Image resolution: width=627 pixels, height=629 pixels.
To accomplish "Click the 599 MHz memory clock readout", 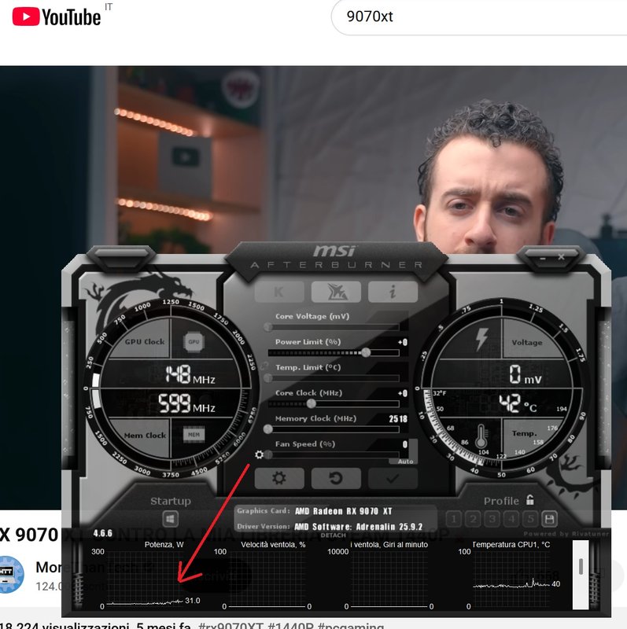I will tap(186, 403).
